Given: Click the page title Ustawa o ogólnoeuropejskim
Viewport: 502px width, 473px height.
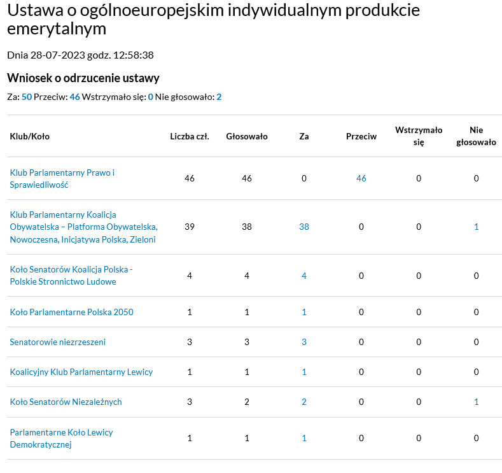Looking at the screenshot, I should pyautogui.click(x=213, y=20).
